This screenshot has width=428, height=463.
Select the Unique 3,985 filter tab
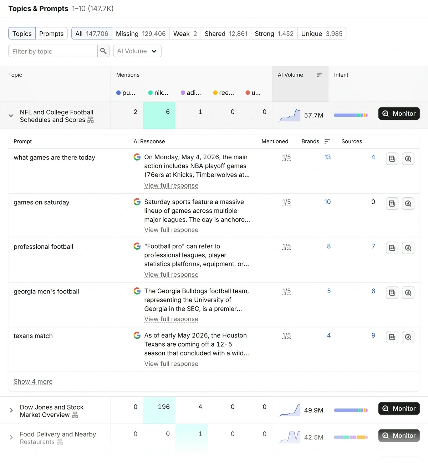[322, 33]
